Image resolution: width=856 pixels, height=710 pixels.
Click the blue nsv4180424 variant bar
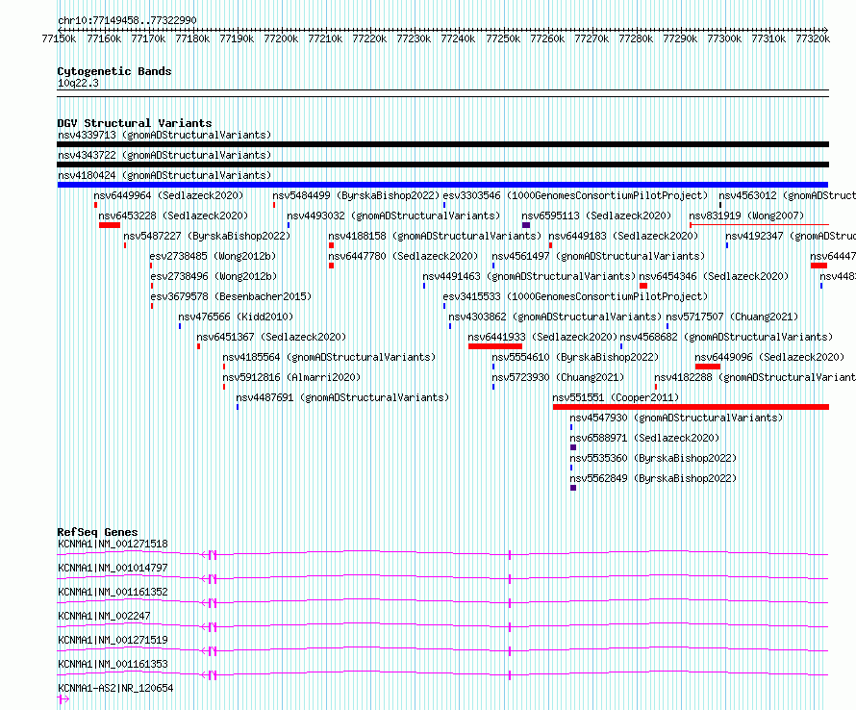(x=442, y=185)
